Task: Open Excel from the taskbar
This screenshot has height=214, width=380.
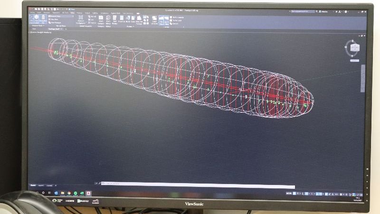Action: (x=82, y=194)
